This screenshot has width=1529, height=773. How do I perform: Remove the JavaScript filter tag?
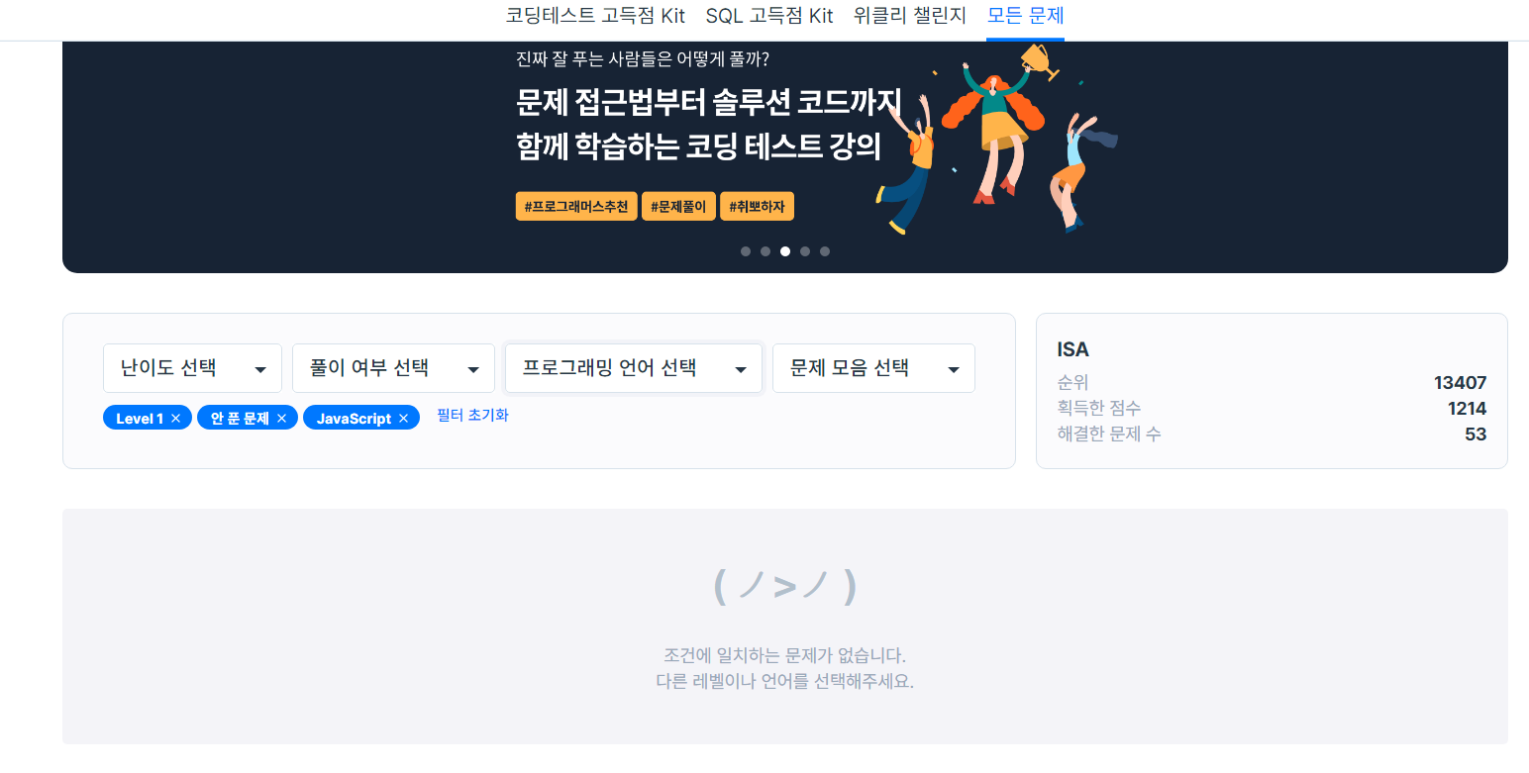(x=403, y=419)
